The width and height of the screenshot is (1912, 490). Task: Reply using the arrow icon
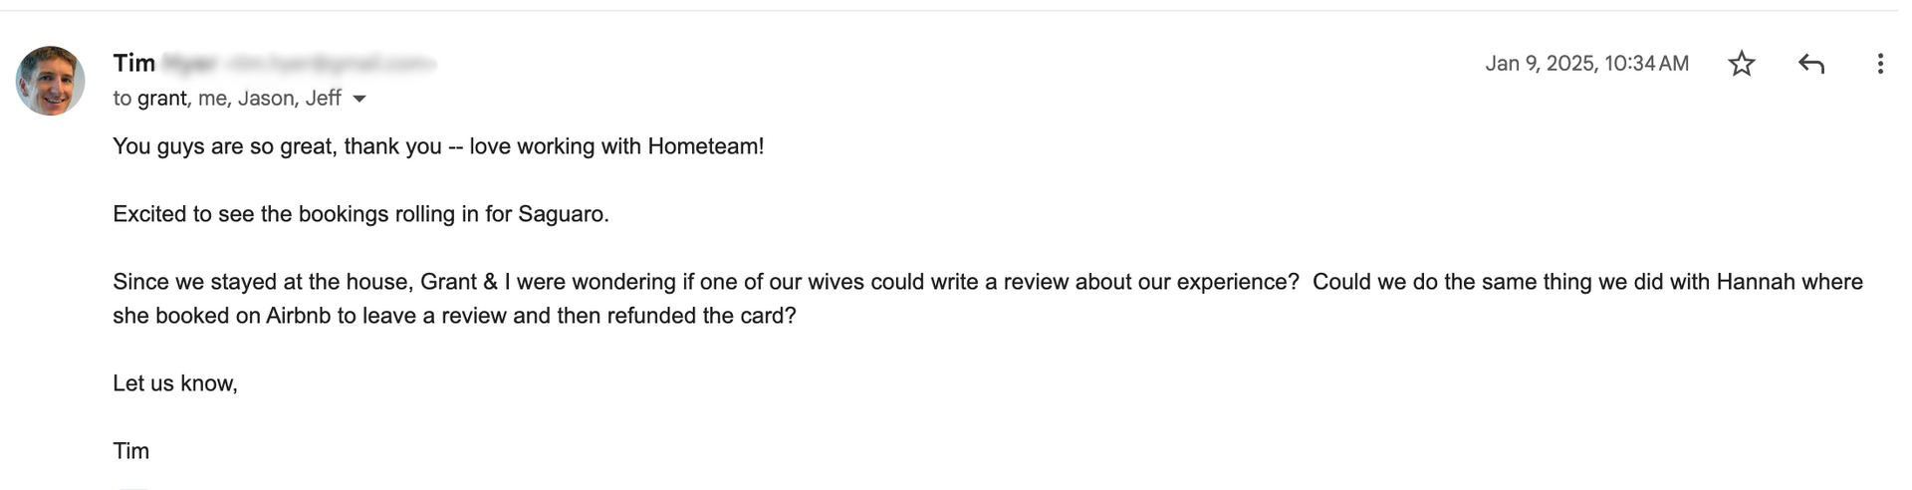(1810, 64)
